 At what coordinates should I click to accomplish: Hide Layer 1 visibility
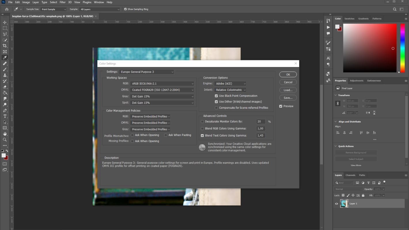pyautogui.click(x=336, y=203)
